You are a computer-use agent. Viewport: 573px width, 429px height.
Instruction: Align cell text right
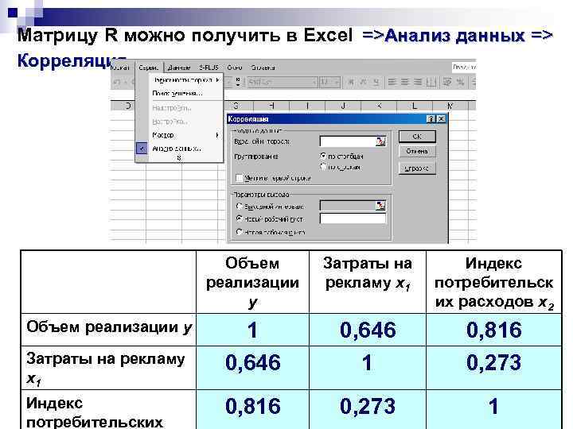click(x=418, y=82)
